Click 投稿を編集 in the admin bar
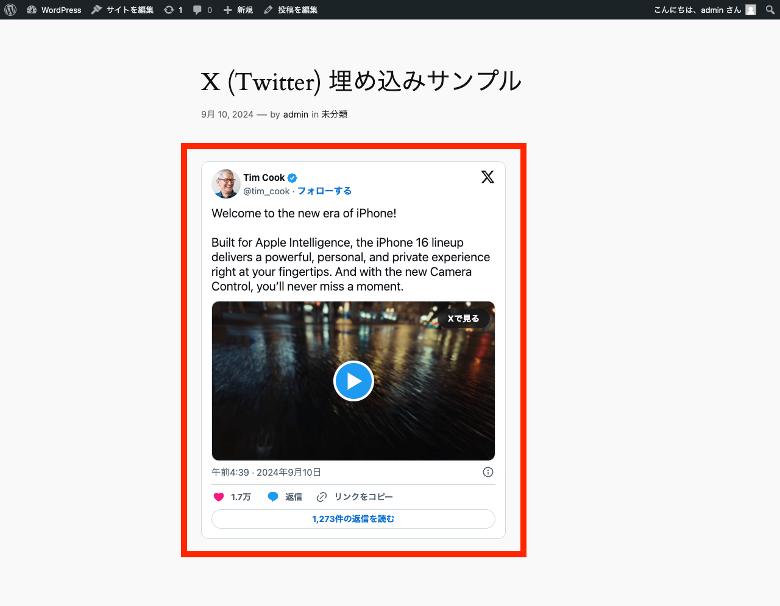780x606 pixels. pyautogui.click(x=291, y=10)
